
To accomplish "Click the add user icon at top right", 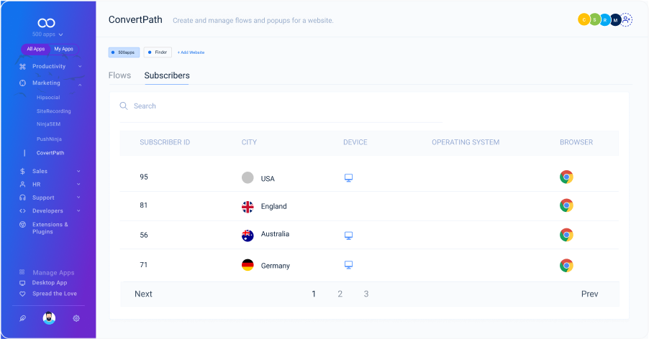I will click(627, 20).
